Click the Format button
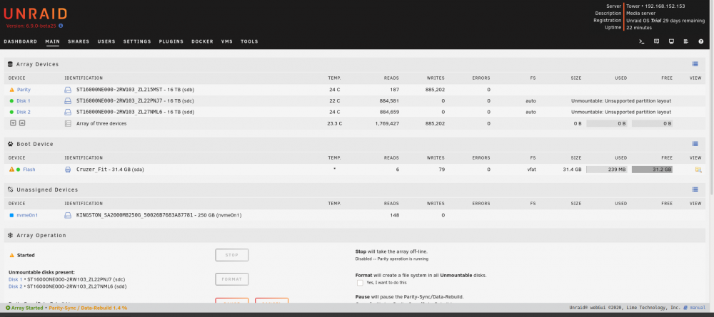Viewport: 714px width, 317px height. click(x=232, y=279)
